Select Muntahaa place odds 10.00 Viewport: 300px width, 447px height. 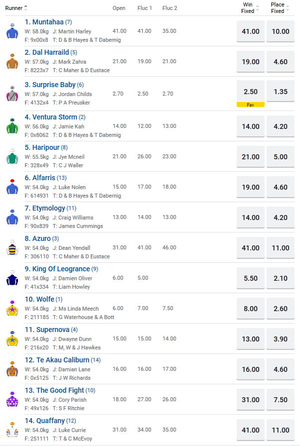point(281,31)
